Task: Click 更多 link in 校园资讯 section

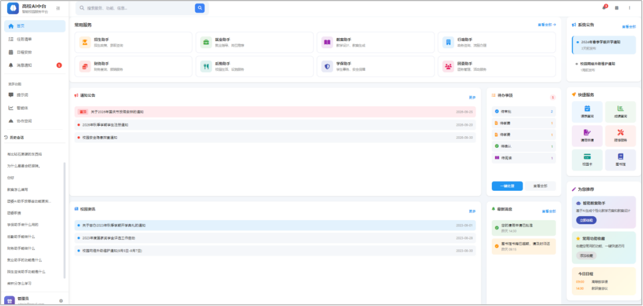Action: [x=473, y=212]
